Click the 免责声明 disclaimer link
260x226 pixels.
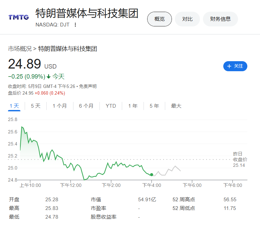(88, 86)
